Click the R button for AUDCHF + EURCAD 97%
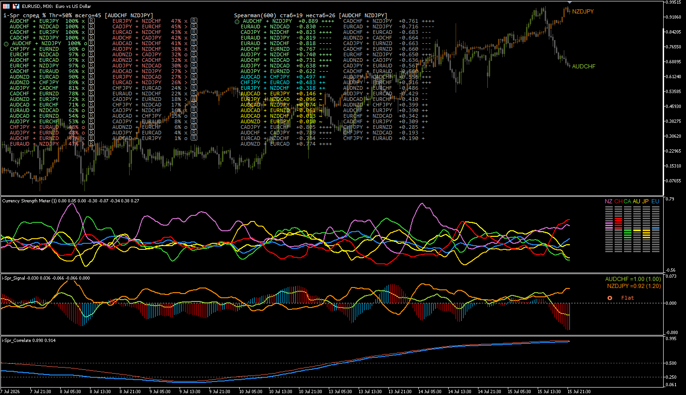Screen dimensions: 686x395 point(91,60)
